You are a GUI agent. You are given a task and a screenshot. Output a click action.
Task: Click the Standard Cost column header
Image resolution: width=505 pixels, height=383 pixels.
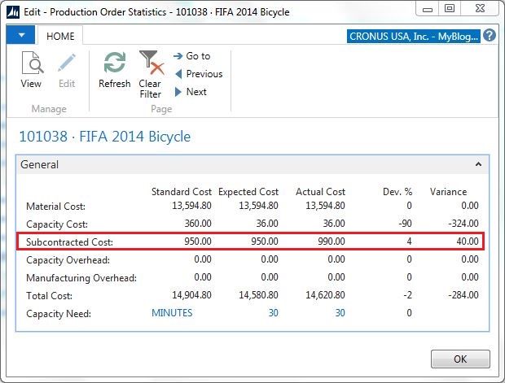coord(182,192)
